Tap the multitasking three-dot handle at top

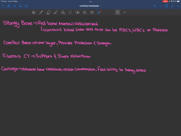click(x=90, y=2)
